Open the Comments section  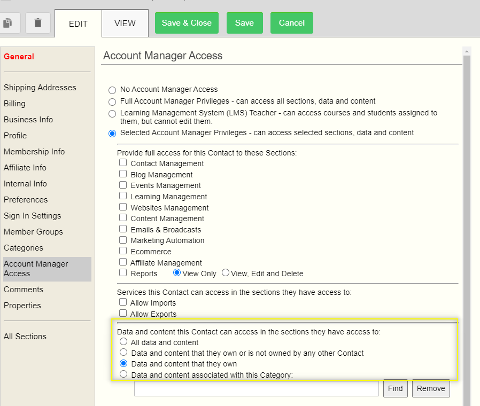(24, 290)
